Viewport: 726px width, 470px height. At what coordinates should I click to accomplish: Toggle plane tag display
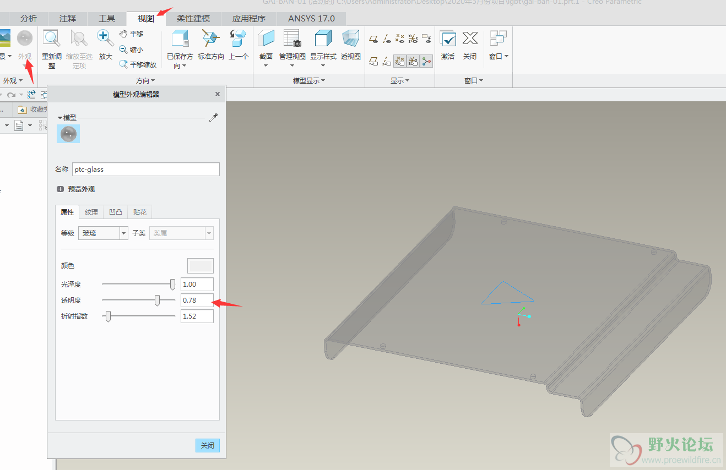(373, 61)
